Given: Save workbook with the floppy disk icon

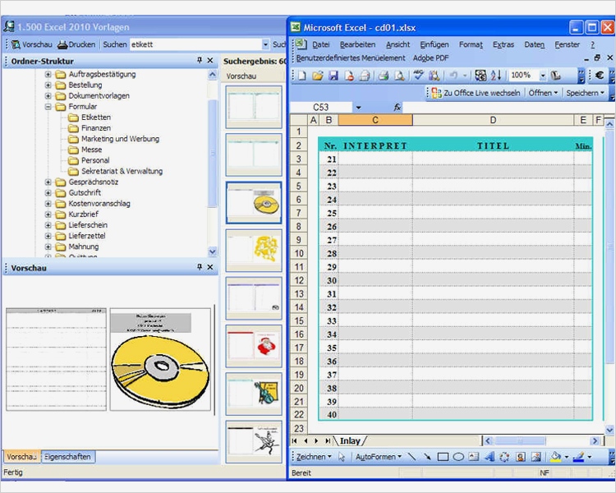Looking at the screenshot, I should point(333,76).
